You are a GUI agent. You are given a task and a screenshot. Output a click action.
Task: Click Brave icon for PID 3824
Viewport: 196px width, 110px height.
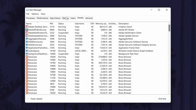[27, 84]
